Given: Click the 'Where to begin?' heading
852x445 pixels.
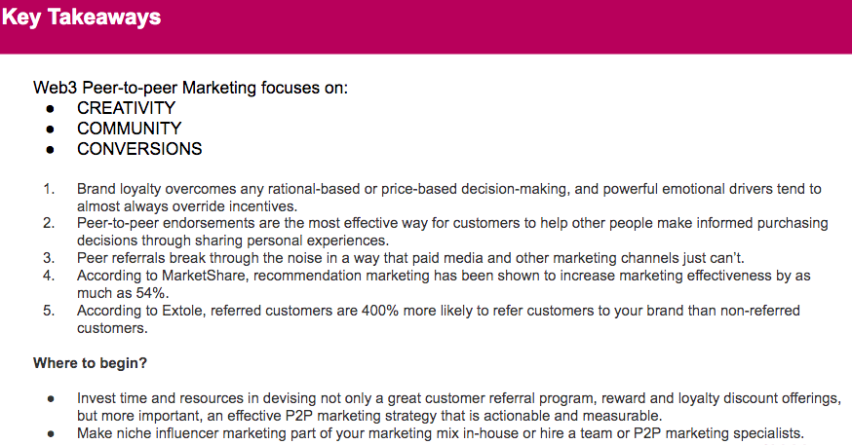Looking at the screenshot, I should coord(91,363).
